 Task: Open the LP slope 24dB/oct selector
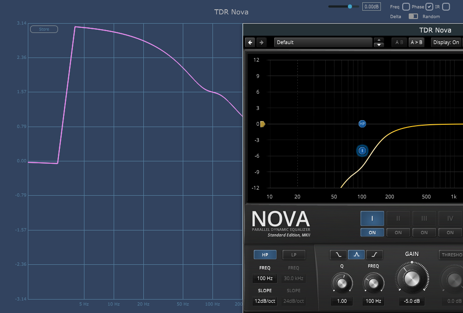(294, 301)
